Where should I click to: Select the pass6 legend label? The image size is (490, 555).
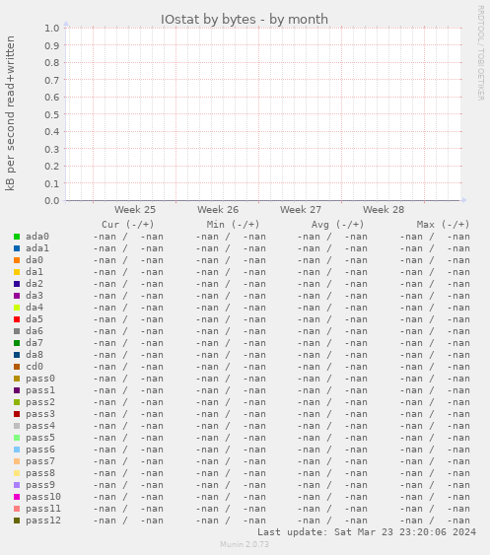click(40, 450)
